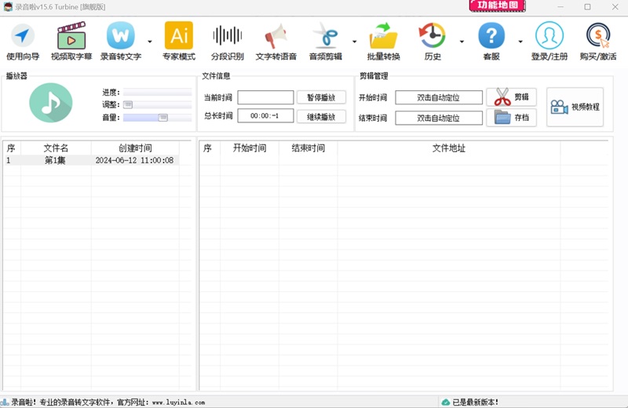Expand the dropdown arrow next to 客服
This screenshot has height=408, width=628.
point(520,42)
